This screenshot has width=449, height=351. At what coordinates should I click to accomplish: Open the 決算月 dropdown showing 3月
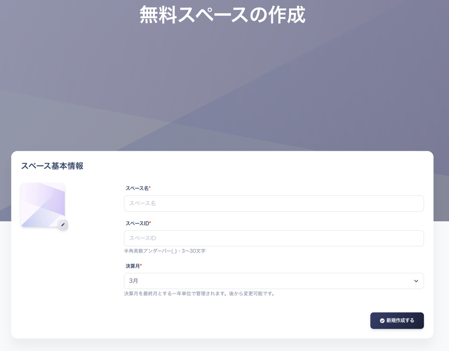point(274,281)
